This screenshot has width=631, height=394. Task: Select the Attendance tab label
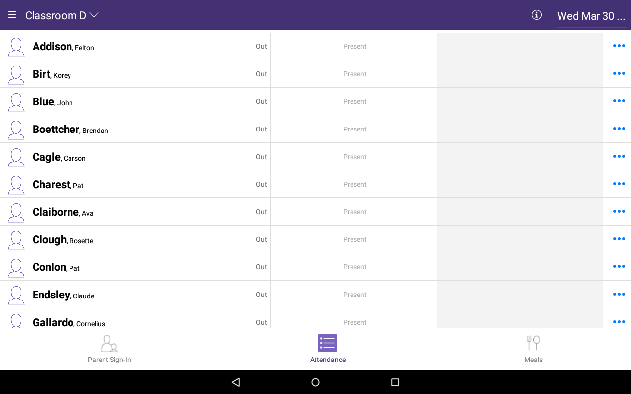(x=327, y=360)
